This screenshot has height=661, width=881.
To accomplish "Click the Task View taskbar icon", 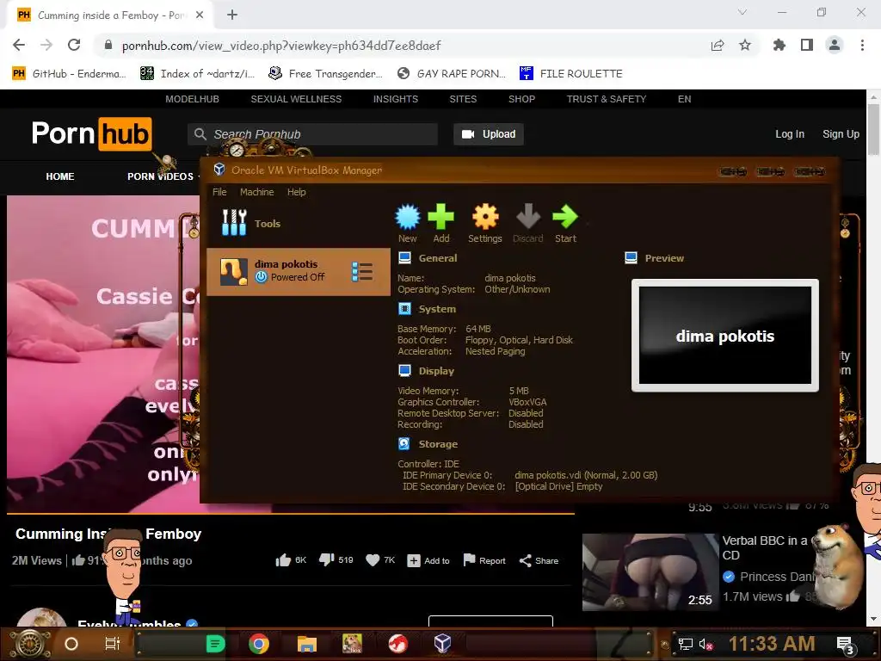I will click(x=113, y=644).
